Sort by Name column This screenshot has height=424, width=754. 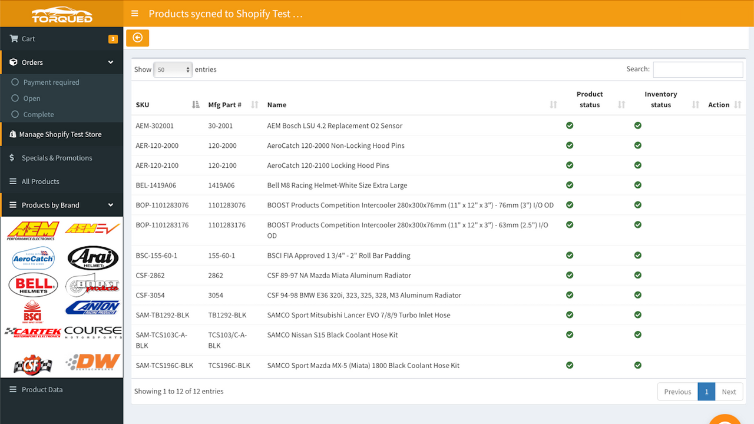click(x=412, y=105)
